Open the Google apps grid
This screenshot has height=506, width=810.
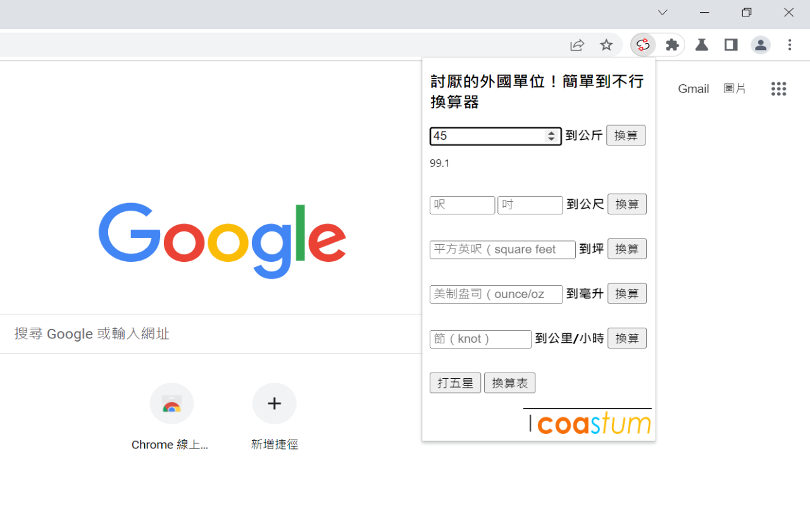click(779, 89)
